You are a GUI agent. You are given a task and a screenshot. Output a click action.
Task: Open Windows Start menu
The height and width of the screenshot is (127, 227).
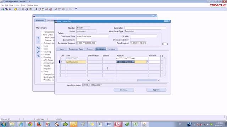(x=4, y=124)
